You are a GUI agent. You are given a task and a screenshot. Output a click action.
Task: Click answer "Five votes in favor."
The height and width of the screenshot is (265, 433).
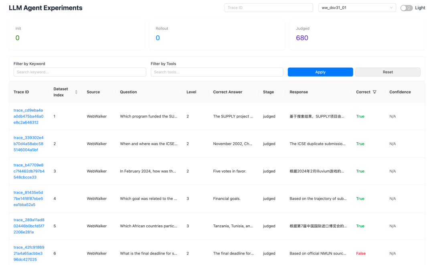tap(229, 171)
